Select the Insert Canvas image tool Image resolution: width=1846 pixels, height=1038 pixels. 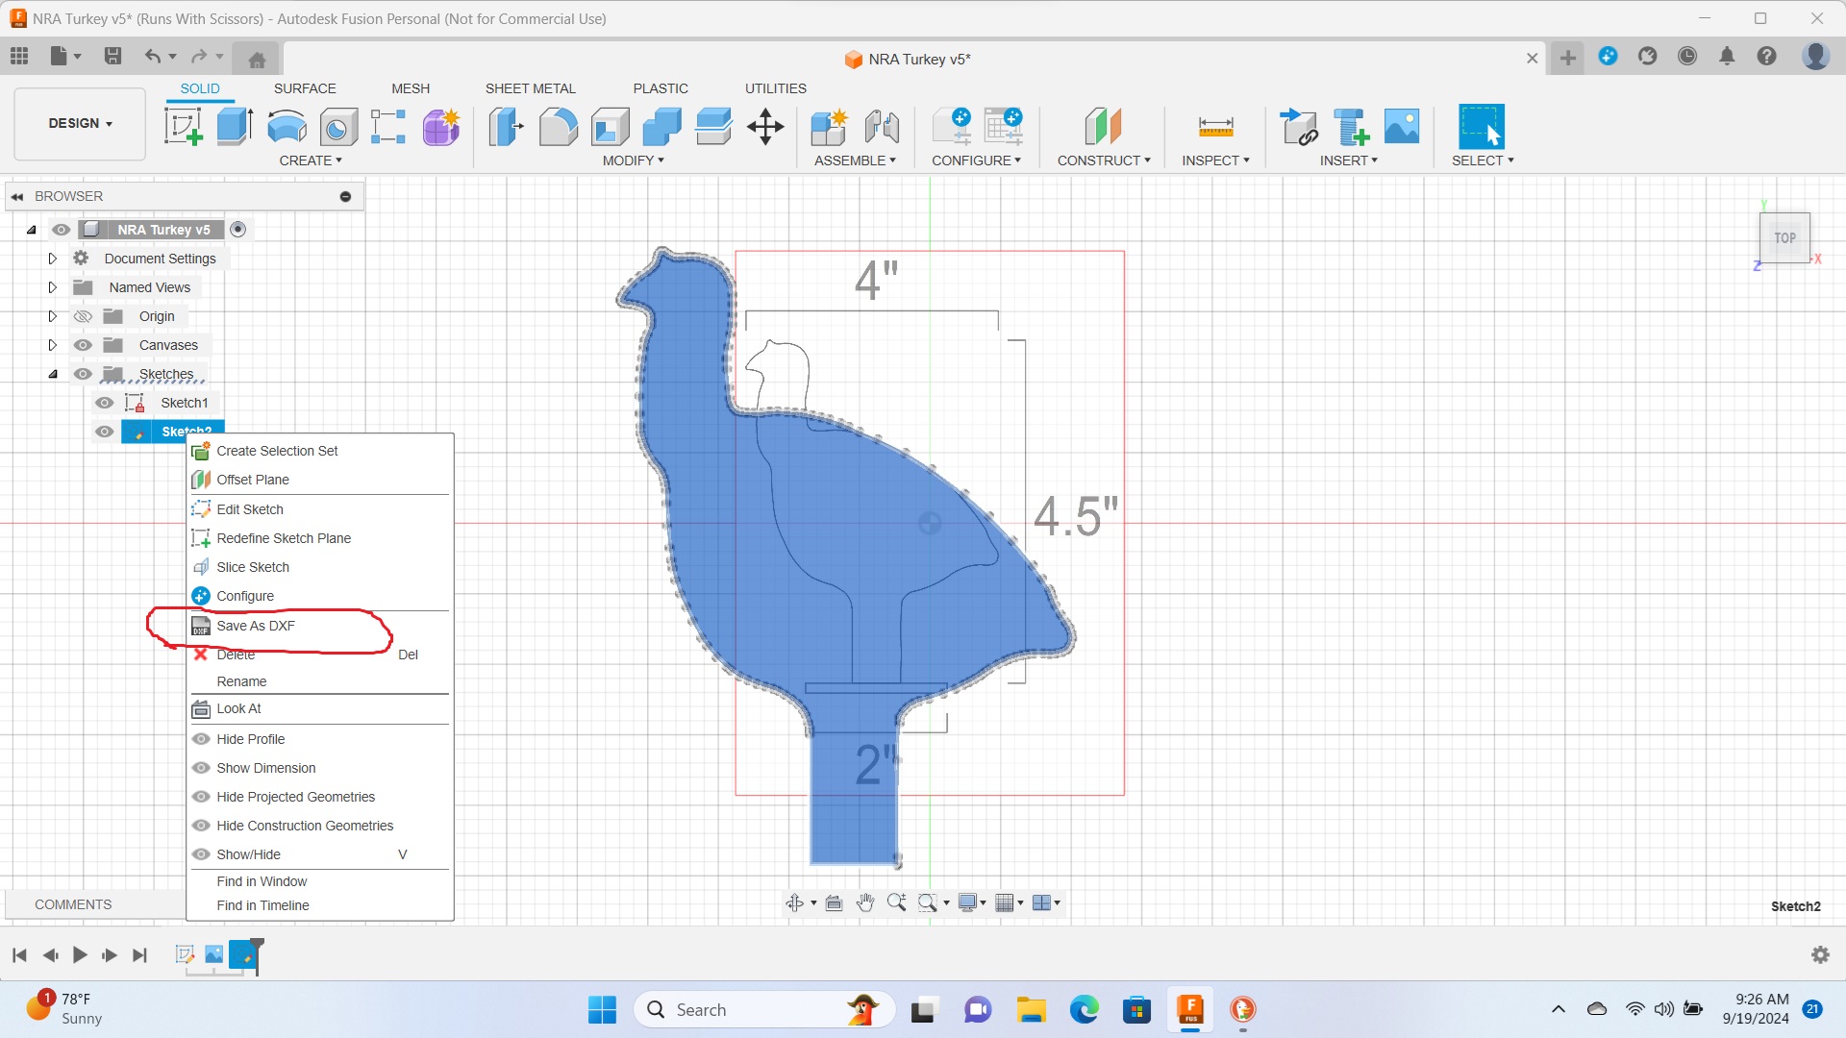pyautogui.click(x=1402, y=127)
